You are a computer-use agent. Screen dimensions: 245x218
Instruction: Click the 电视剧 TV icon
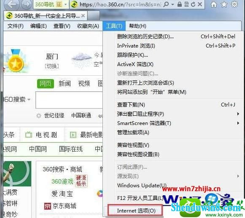point(29,135)
